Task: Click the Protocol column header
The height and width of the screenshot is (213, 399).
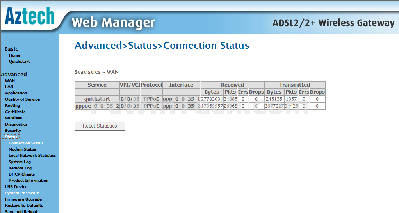Action: click(x=151, y=85)
